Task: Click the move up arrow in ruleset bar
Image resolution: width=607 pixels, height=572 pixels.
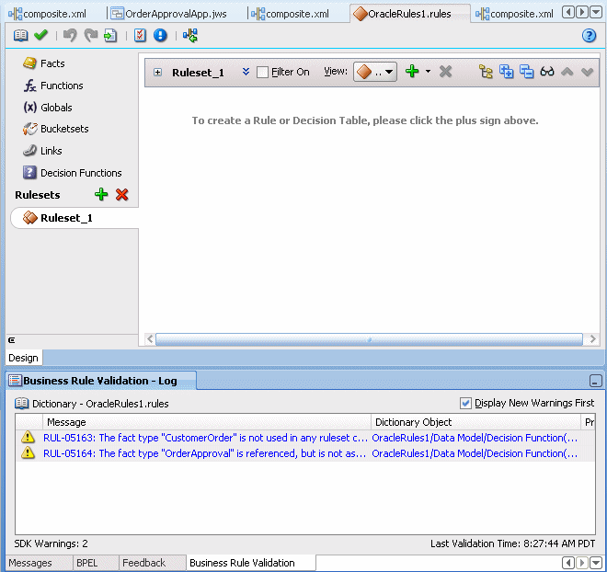Action: tap(567, 72)
